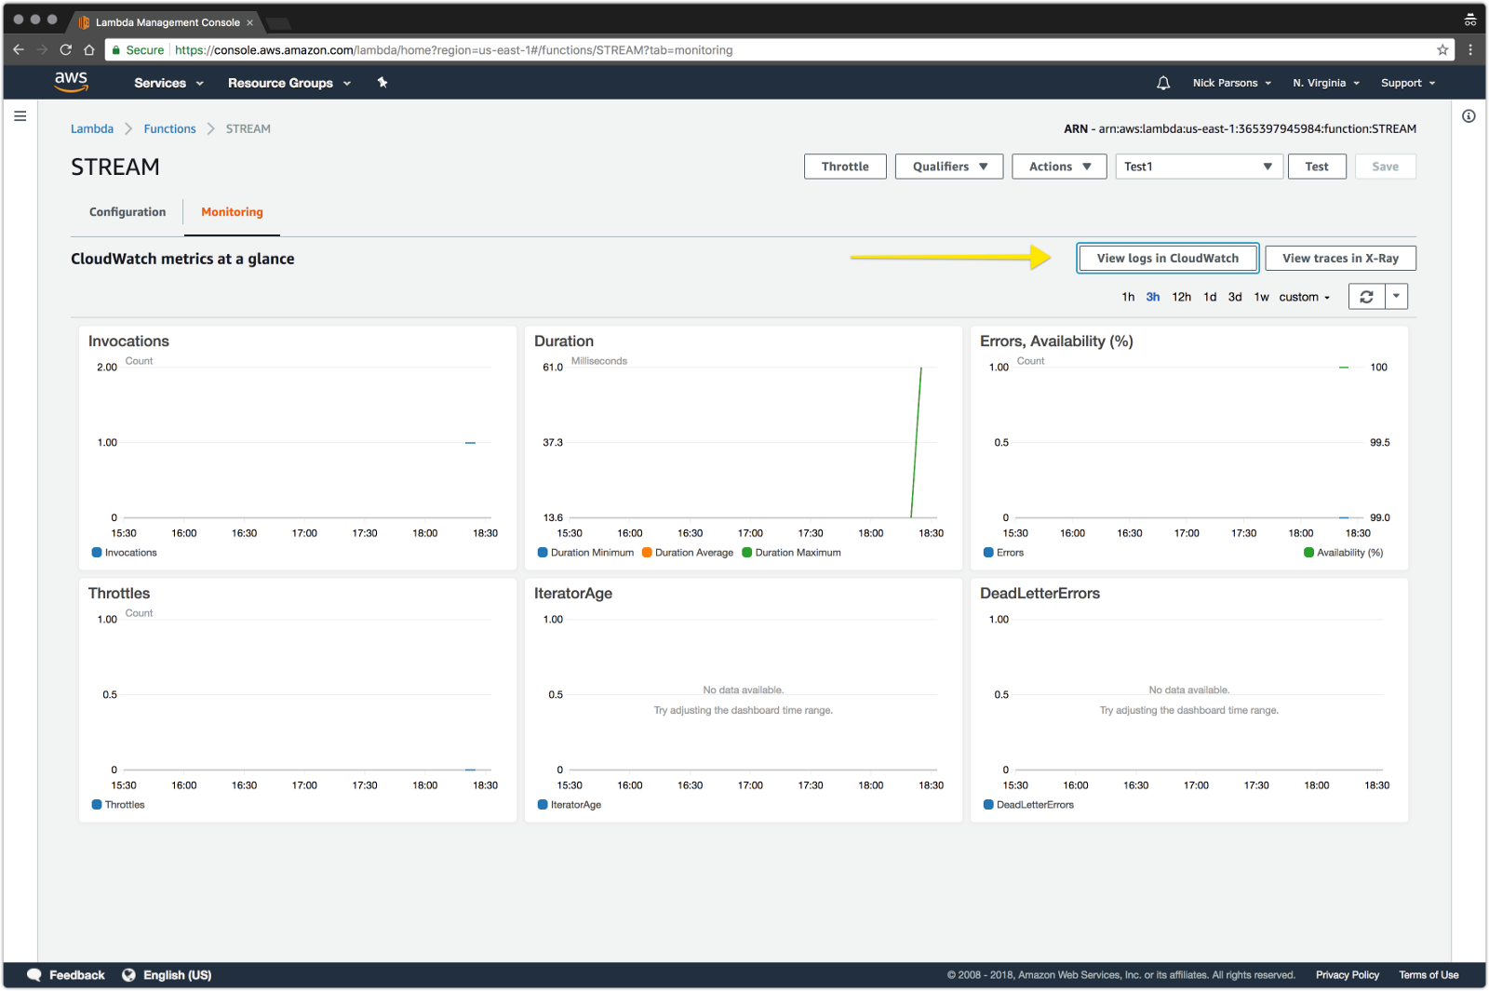Open the notifications bell icon
The width and height of the screenshot is (1489, 991).
tap(1163, 83)
